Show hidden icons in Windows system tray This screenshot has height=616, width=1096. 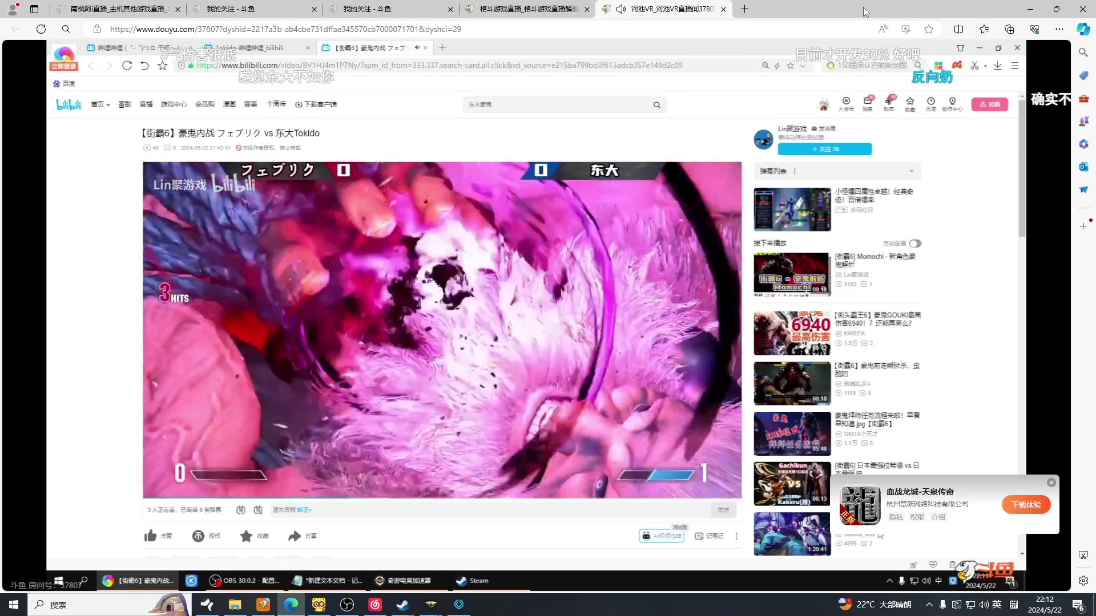pos(929,605)
